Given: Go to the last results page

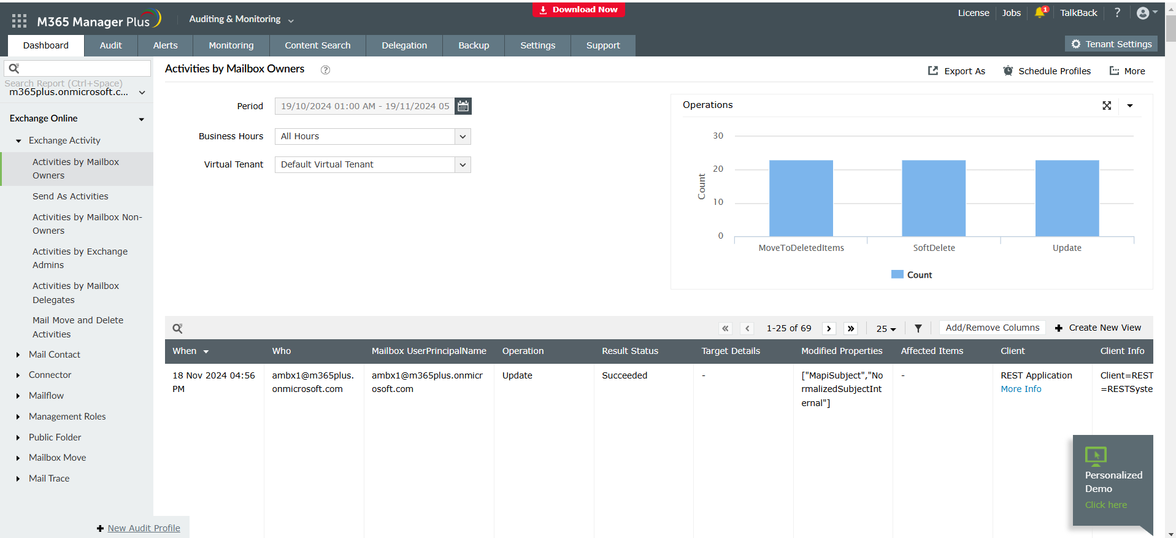Looking at the screenshot, I should click(851, 329).
